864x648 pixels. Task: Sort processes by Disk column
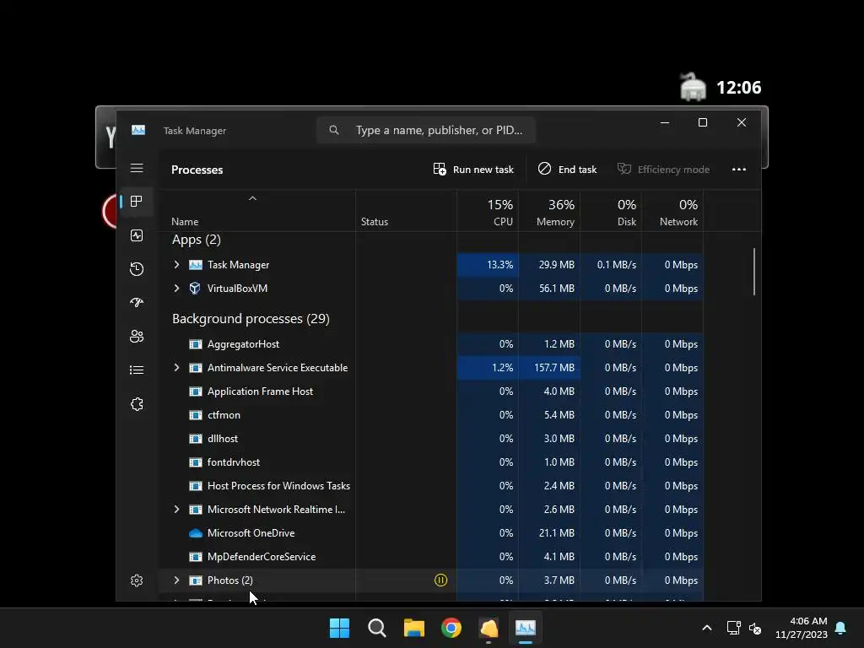[611, 212]
